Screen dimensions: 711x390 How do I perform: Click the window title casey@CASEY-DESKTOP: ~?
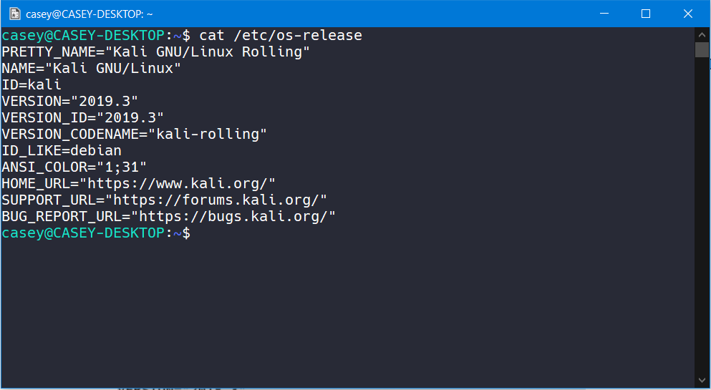point(89,14)
